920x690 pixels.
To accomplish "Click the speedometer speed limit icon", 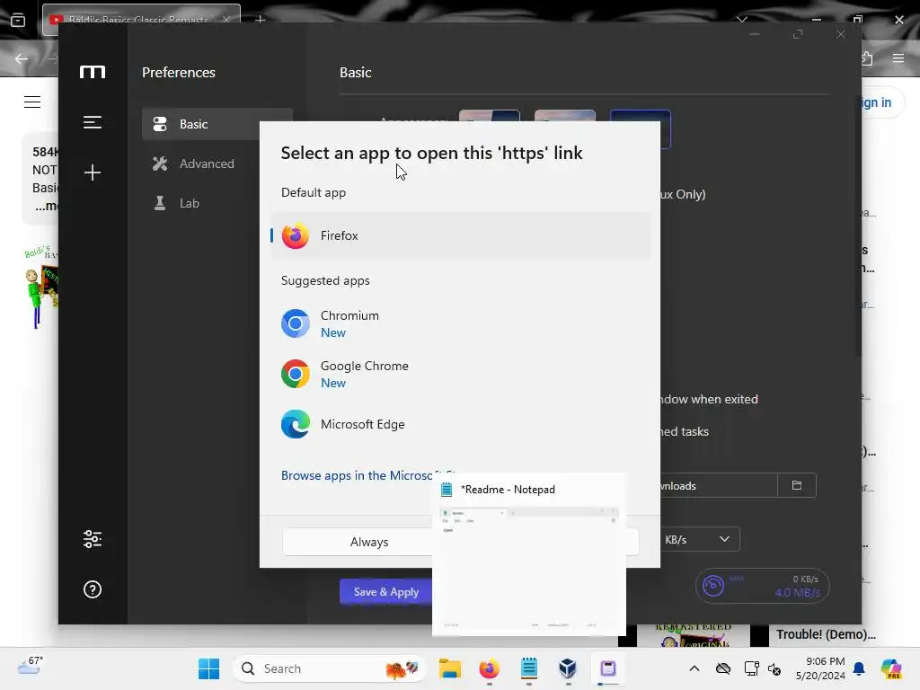I will pyautogui.click(x=712, y=586).
